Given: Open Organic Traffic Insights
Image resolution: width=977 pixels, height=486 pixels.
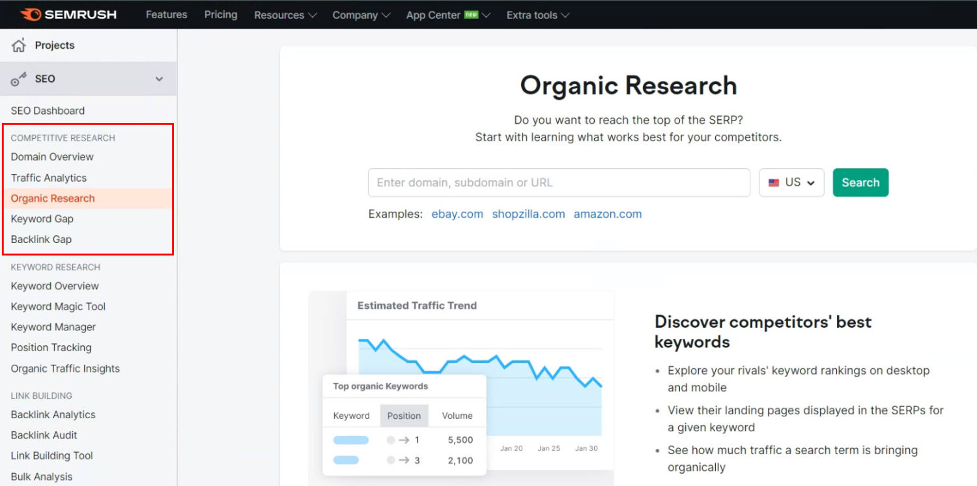Looking at the screenshot, I should [x=65, y=369].
